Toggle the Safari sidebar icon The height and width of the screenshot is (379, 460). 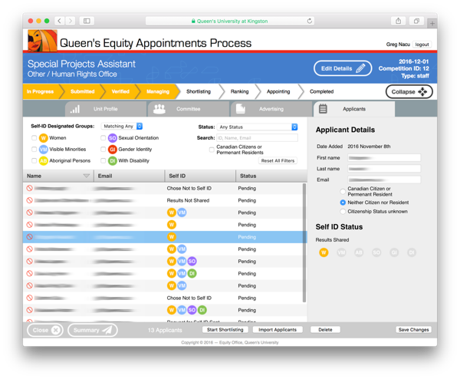(x=87, y=21)
